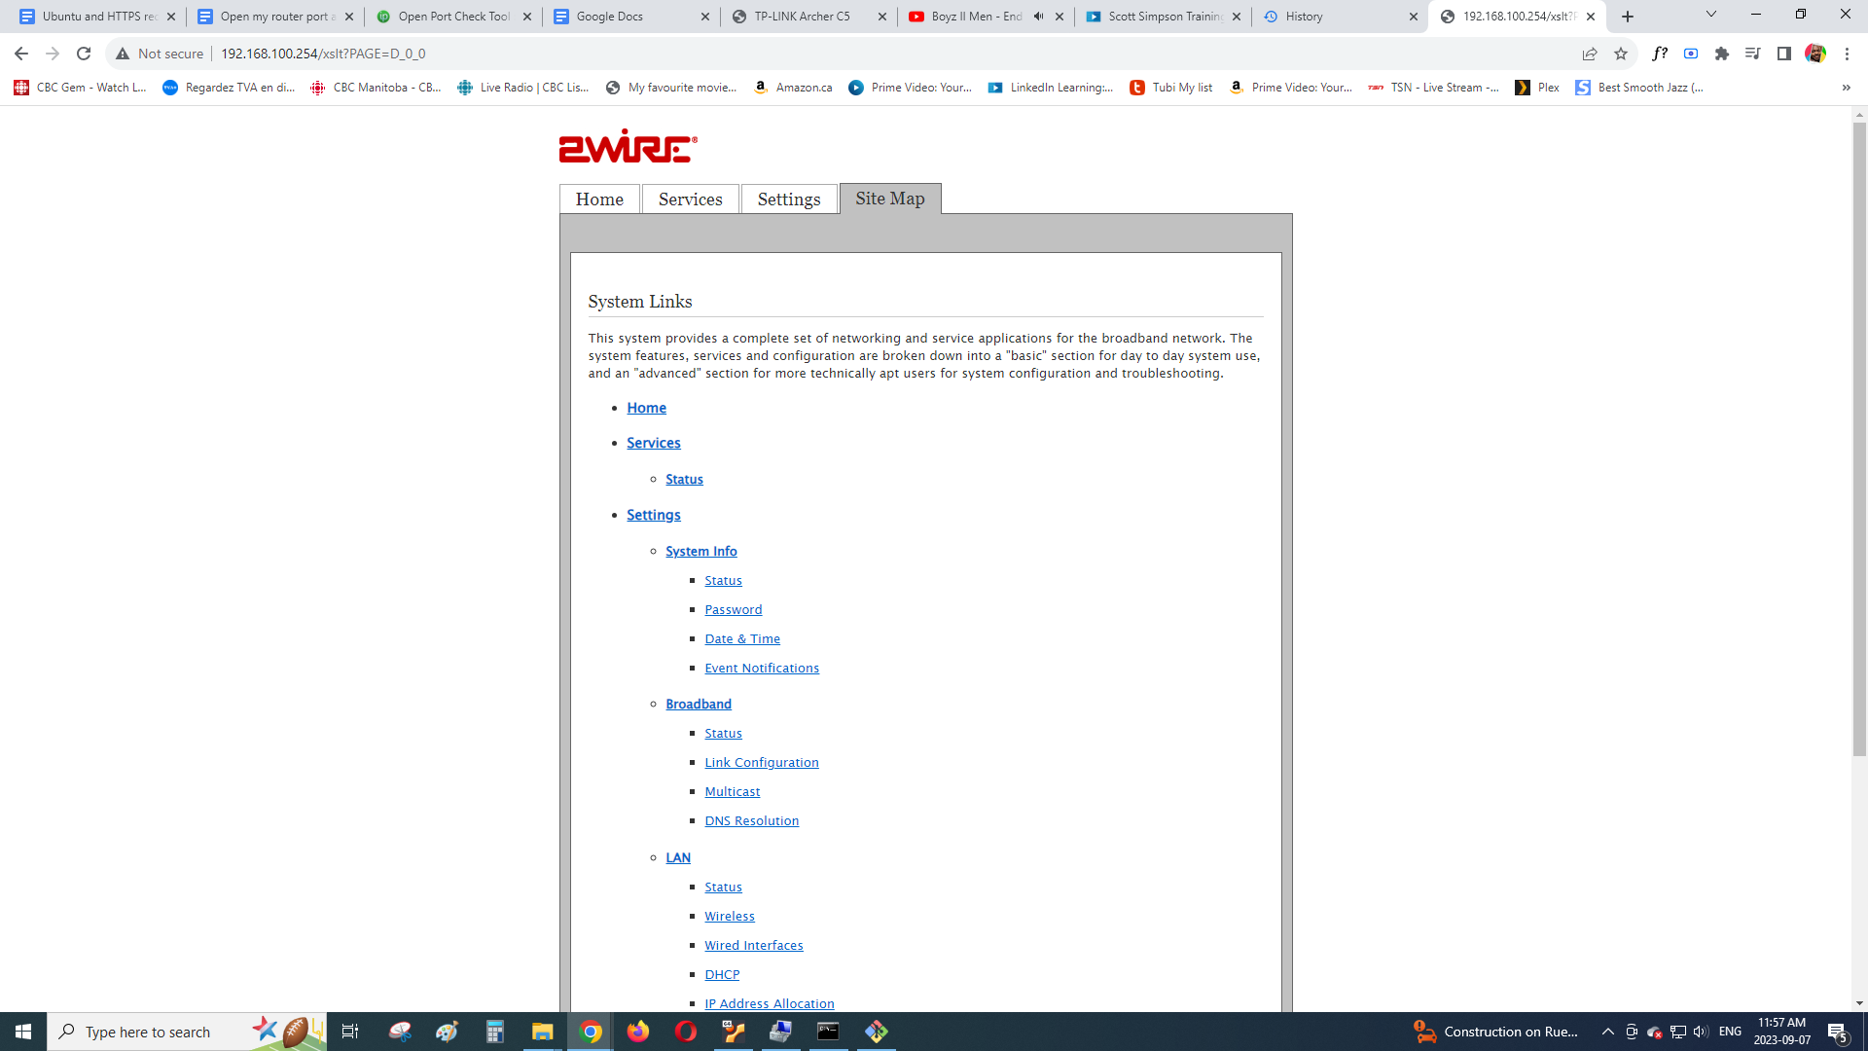Screen dimensions: 1868x1051
Task: Switch to the Settings tab
Action: (788, 199)
